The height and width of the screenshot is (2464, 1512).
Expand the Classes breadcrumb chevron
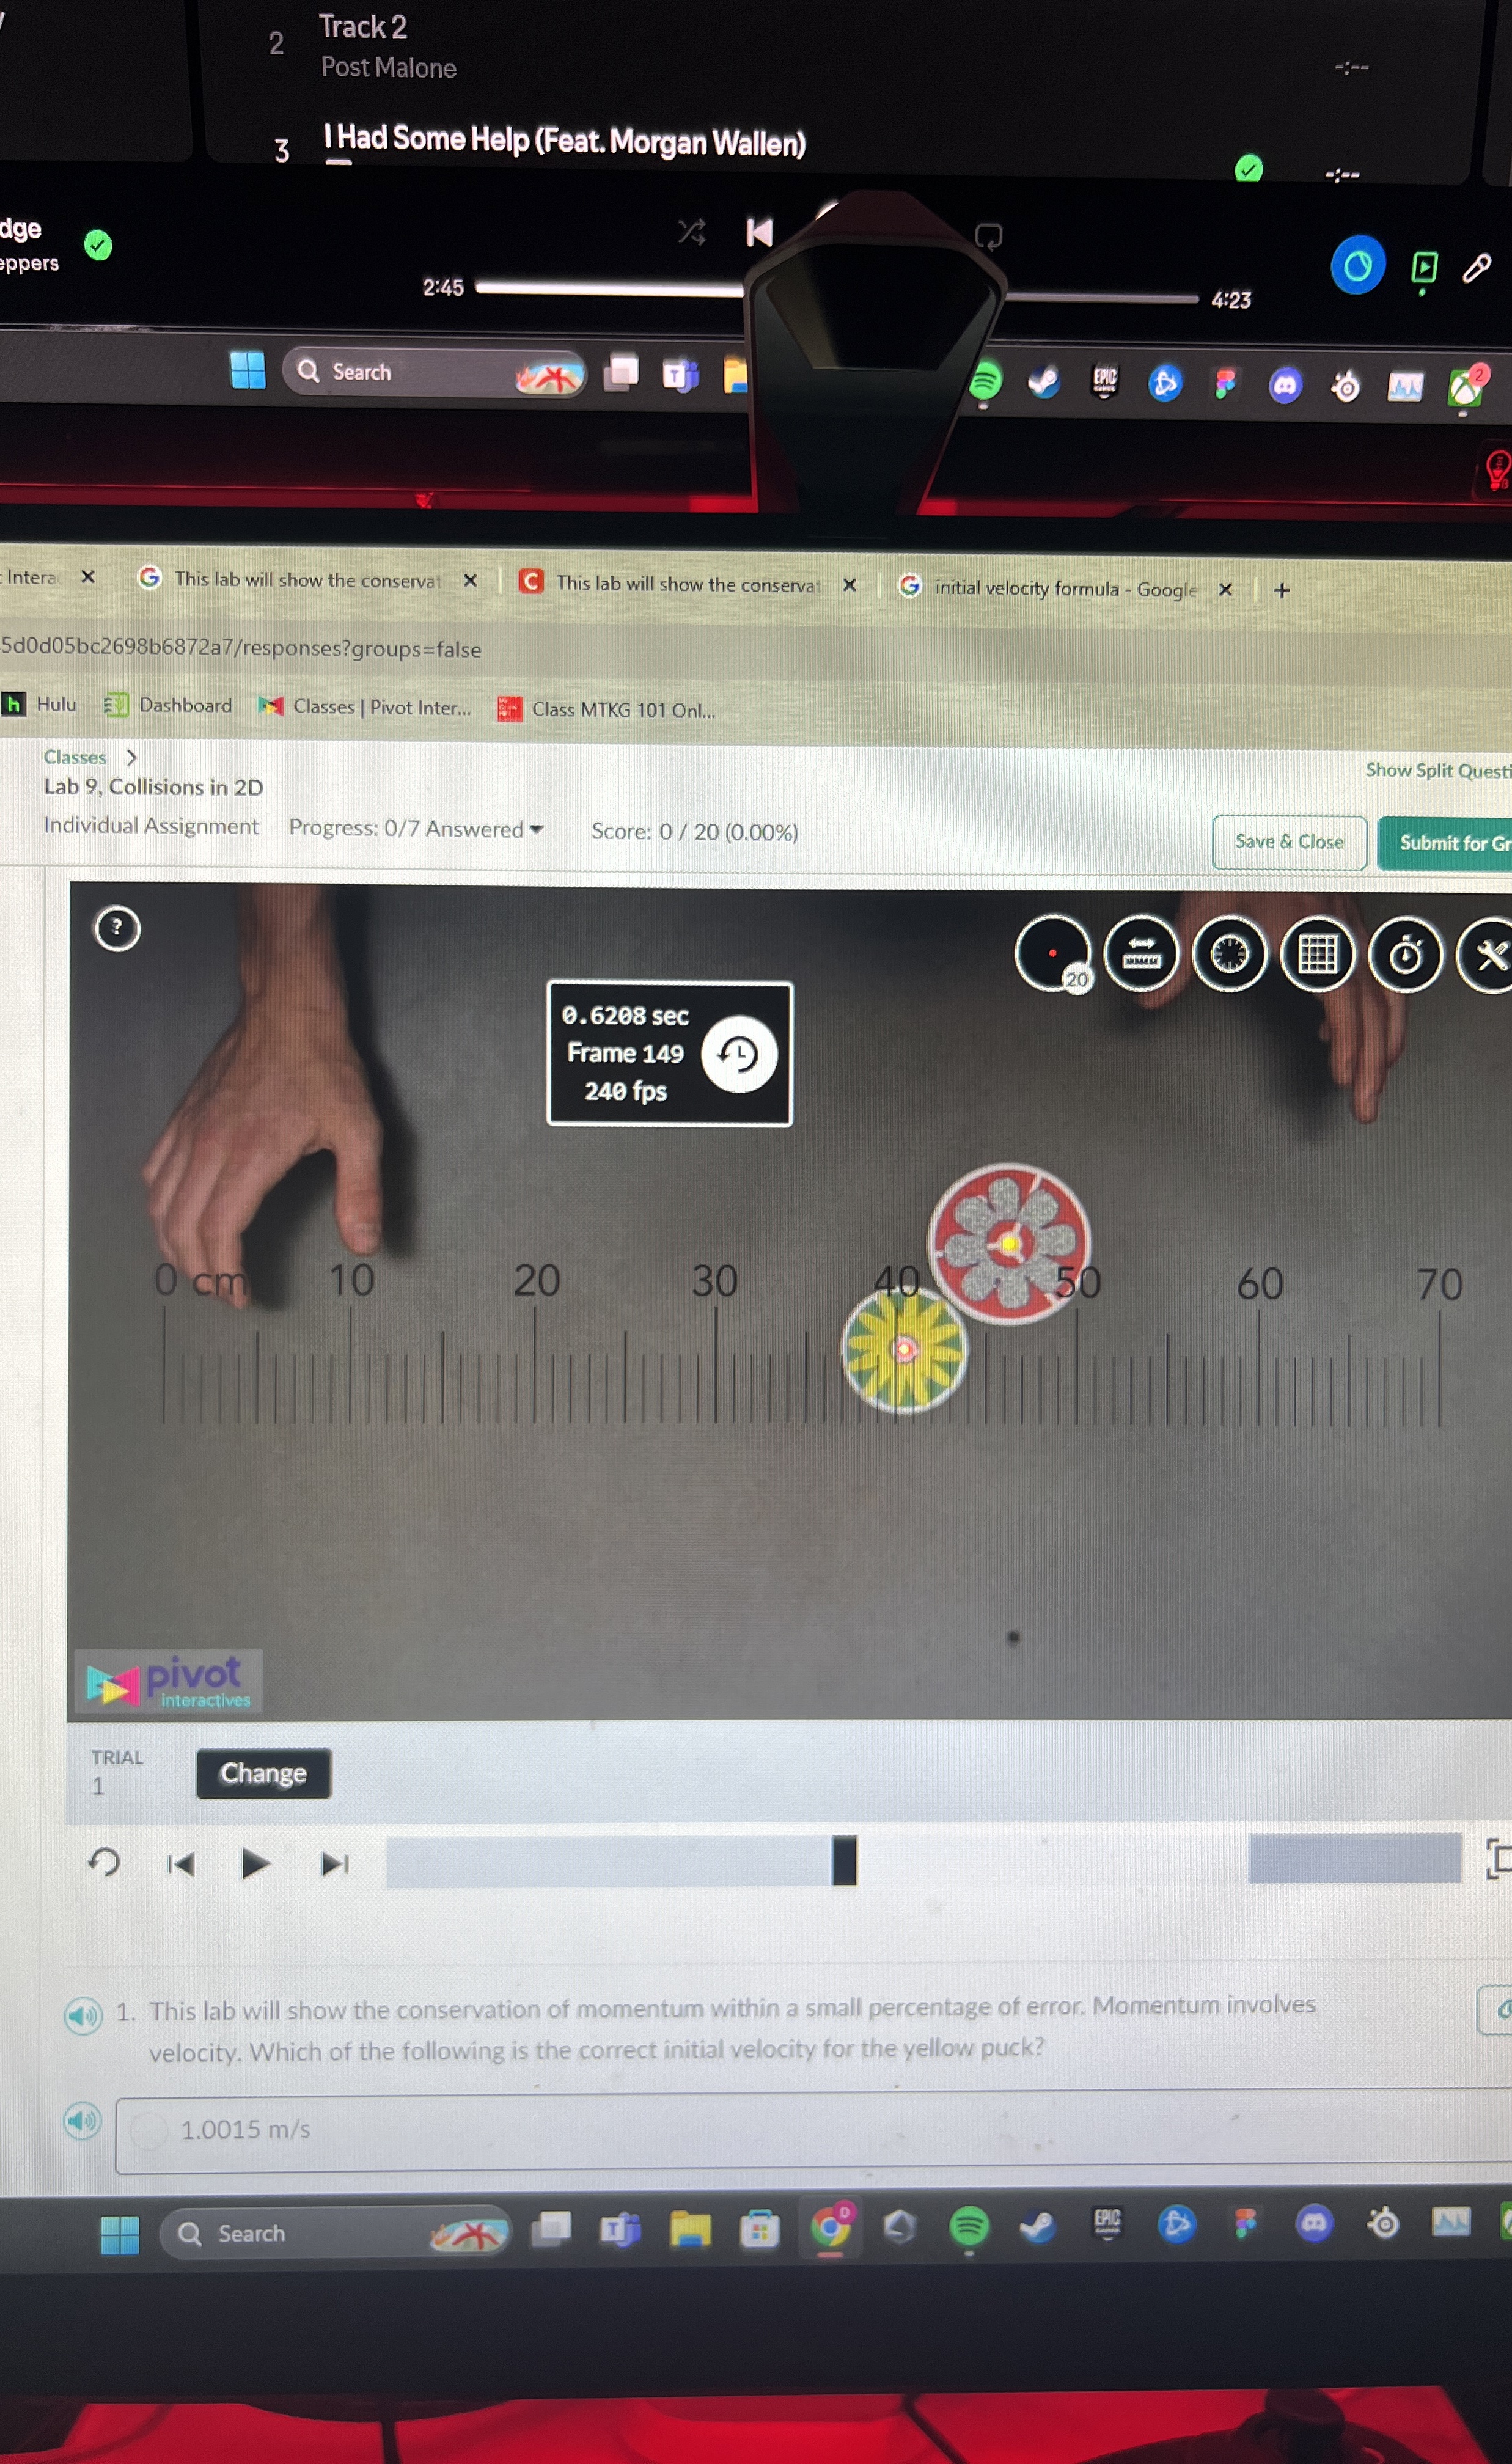131,757
